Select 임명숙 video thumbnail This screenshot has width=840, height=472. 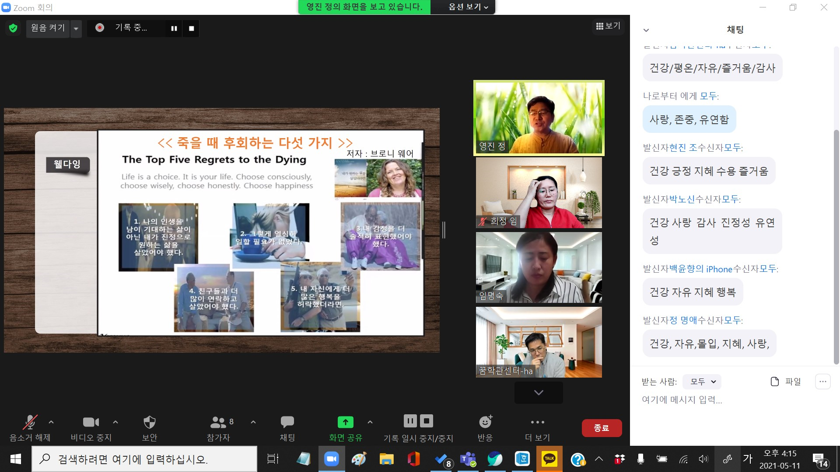coord(539,267)
